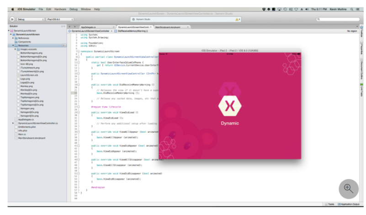Click the warning icon in status bar

coord(237,19)
